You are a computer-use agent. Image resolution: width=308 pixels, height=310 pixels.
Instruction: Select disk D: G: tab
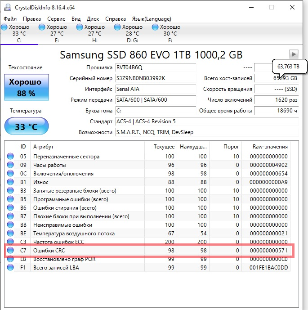pyautogui.click(x=132, y=34)
